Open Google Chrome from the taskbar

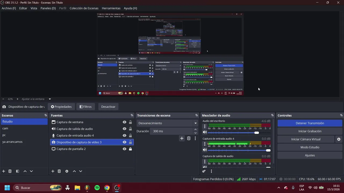pos(107,188)
